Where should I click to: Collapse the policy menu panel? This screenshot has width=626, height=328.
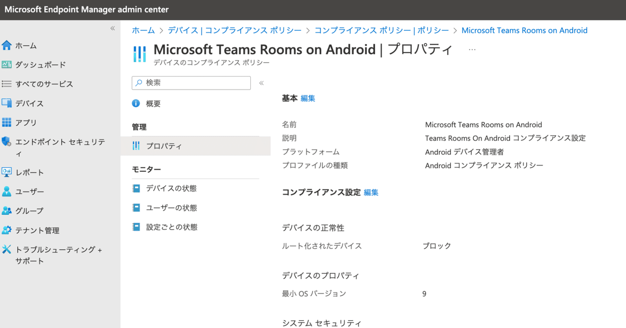pos(261,83)
